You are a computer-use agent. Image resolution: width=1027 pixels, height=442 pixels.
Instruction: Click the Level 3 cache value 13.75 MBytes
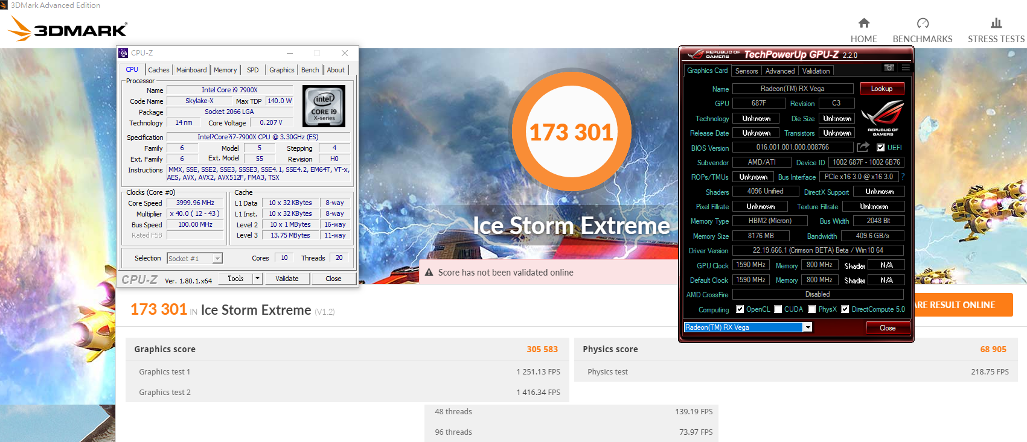coord(290,236)
